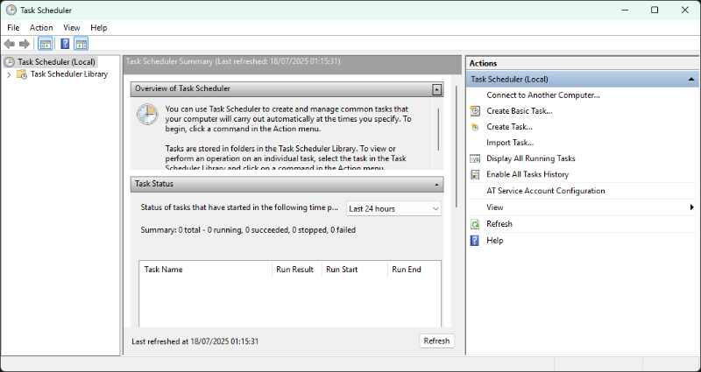Open the File menu
The width and height of the screenshot is (701, 372).
[x=13, y=28]
